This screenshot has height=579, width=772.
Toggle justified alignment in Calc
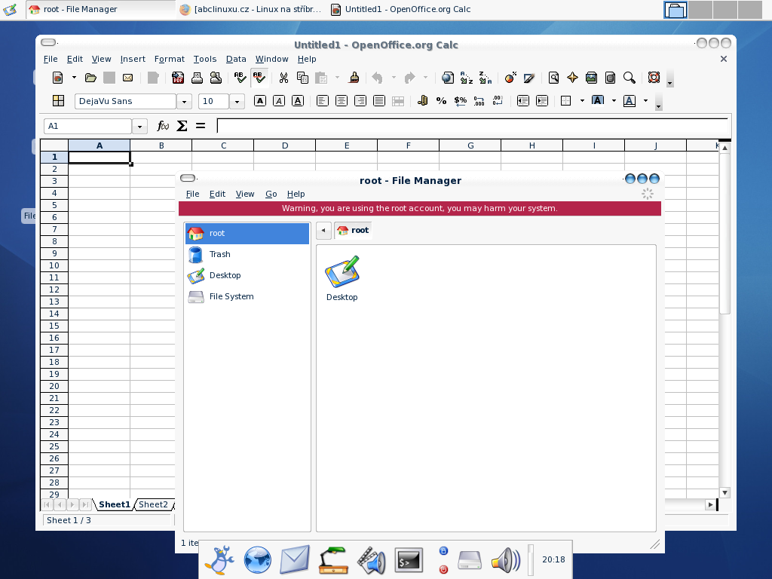[378, 101]
